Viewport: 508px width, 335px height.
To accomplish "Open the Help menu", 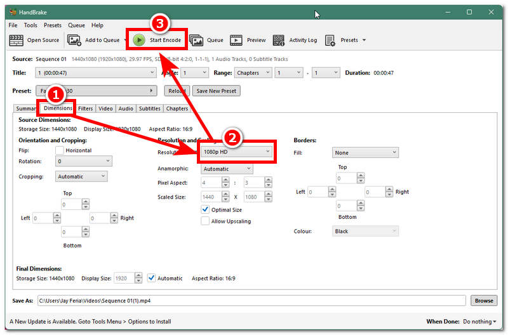I will click(x=97, y=25).
